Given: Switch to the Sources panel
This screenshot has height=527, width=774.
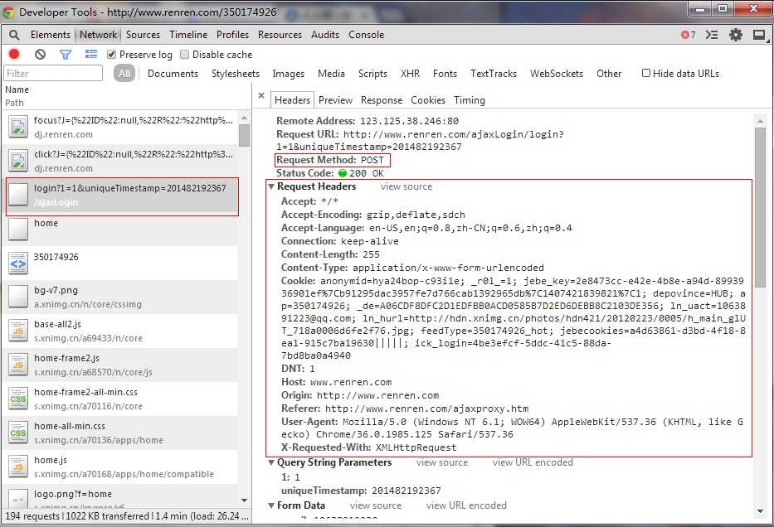Looking at the screenshot, I should tap(144, 35).
